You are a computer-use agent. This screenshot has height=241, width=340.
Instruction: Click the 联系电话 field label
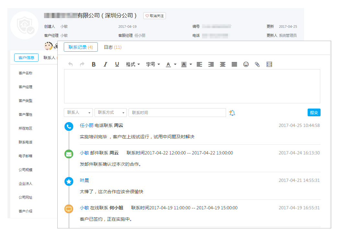25,142
